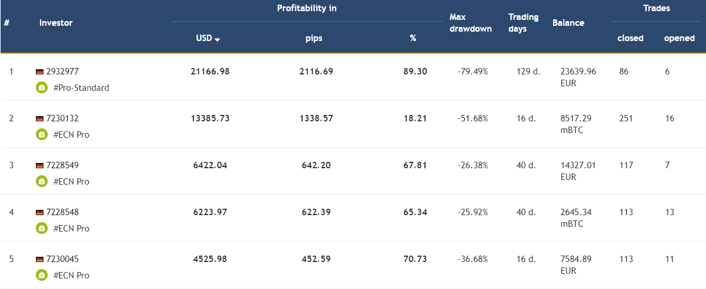The image size is (706, 289).
Task: Click the green icon beside #Pro-Standard
Action: click(x=41, y=88)
